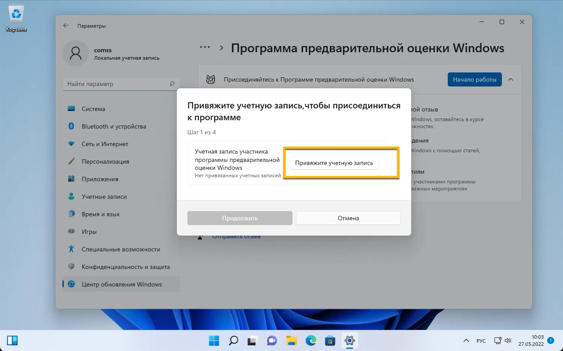Open the clock and calendar flyout
Viewport: 563px width, 351px height.
tap(531, 341)
